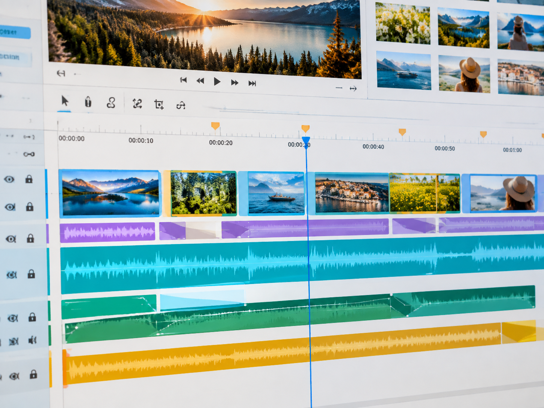Toggle the eye icon on the teal audio track

tap(12, 275)
